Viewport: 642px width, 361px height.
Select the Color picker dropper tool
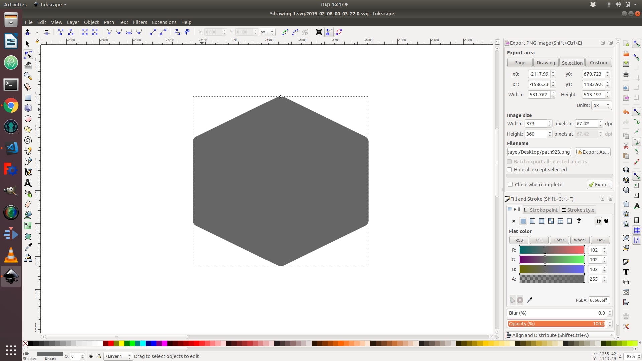click(28, 247)
